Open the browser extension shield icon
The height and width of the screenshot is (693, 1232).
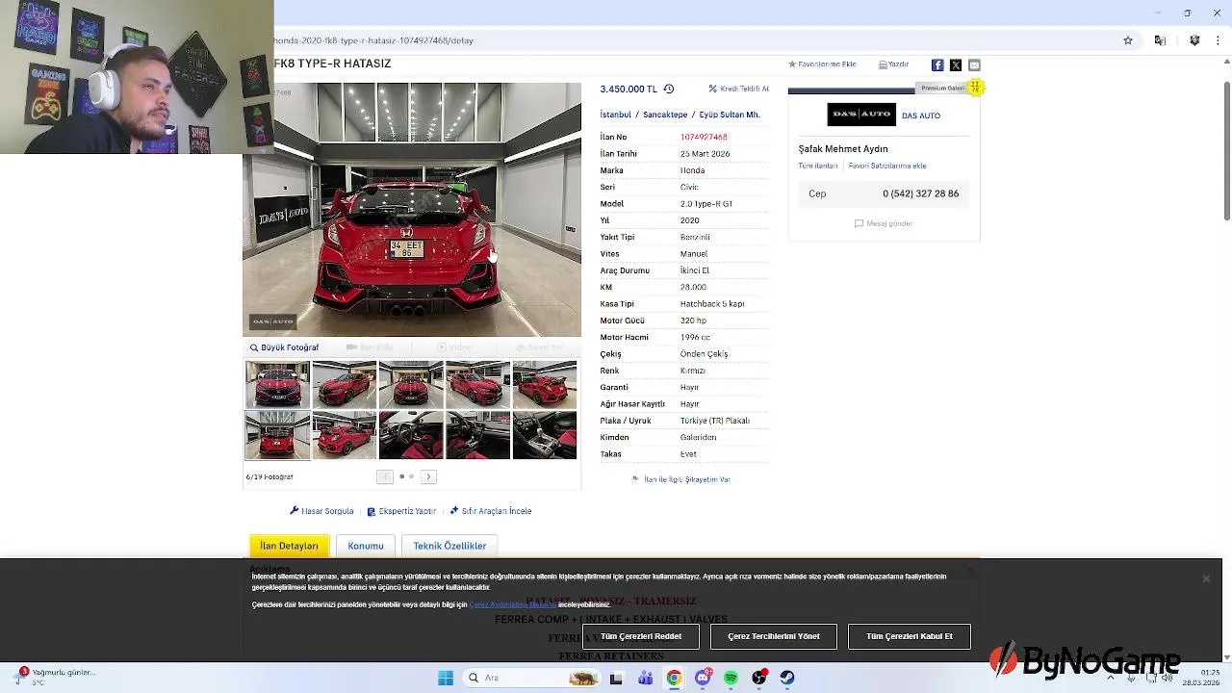(1194, 40)
